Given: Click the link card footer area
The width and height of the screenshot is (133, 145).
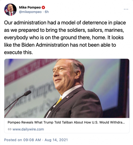Looking at the screenshot, I should tap(67, 126).
